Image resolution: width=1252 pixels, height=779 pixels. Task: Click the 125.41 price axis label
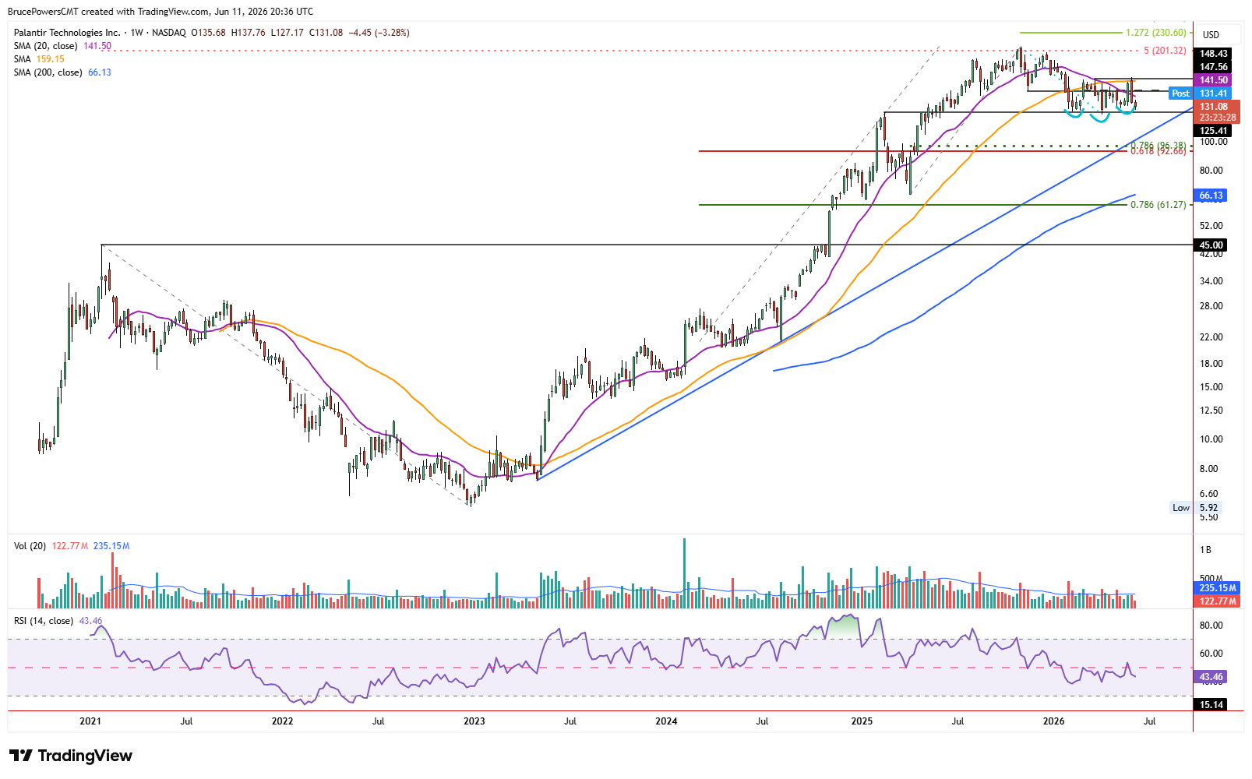tap(1214, 131)
